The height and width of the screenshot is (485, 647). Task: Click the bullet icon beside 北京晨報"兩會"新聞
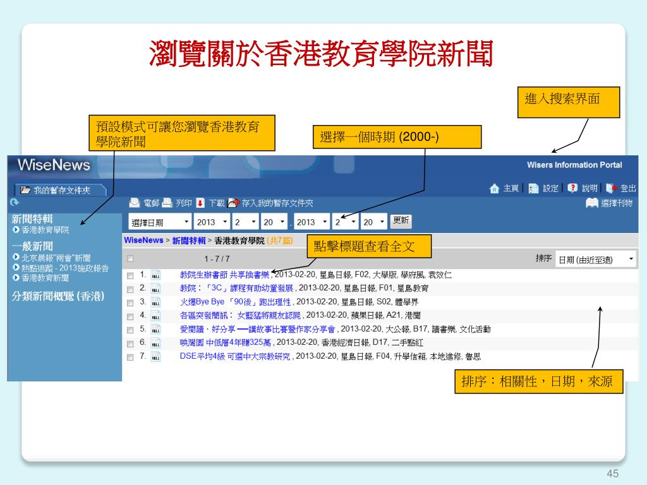[16, 258]
